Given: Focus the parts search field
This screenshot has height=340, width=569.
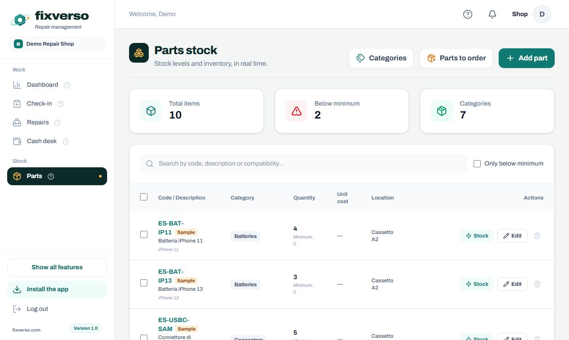Looking at the screenshot, I should click(303, 164).
